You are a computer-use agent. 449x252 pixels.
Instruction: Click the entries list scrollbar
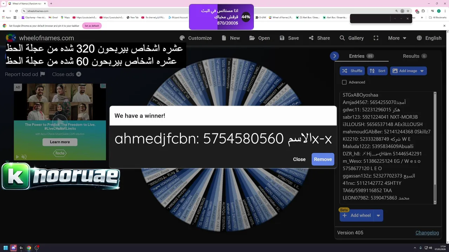(435, 194)
